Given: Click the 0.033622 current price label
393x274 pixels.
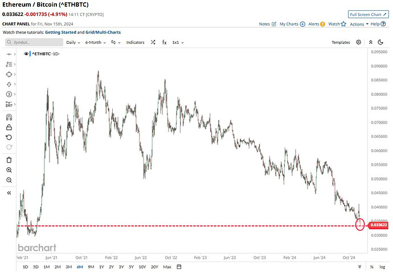Looking at the screenshot, I should [x=378, y=225].
